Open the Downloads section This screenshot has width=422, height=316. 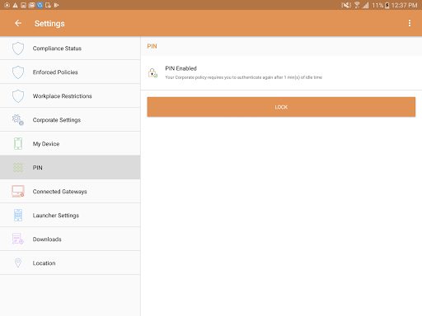[x=70, y=239]
